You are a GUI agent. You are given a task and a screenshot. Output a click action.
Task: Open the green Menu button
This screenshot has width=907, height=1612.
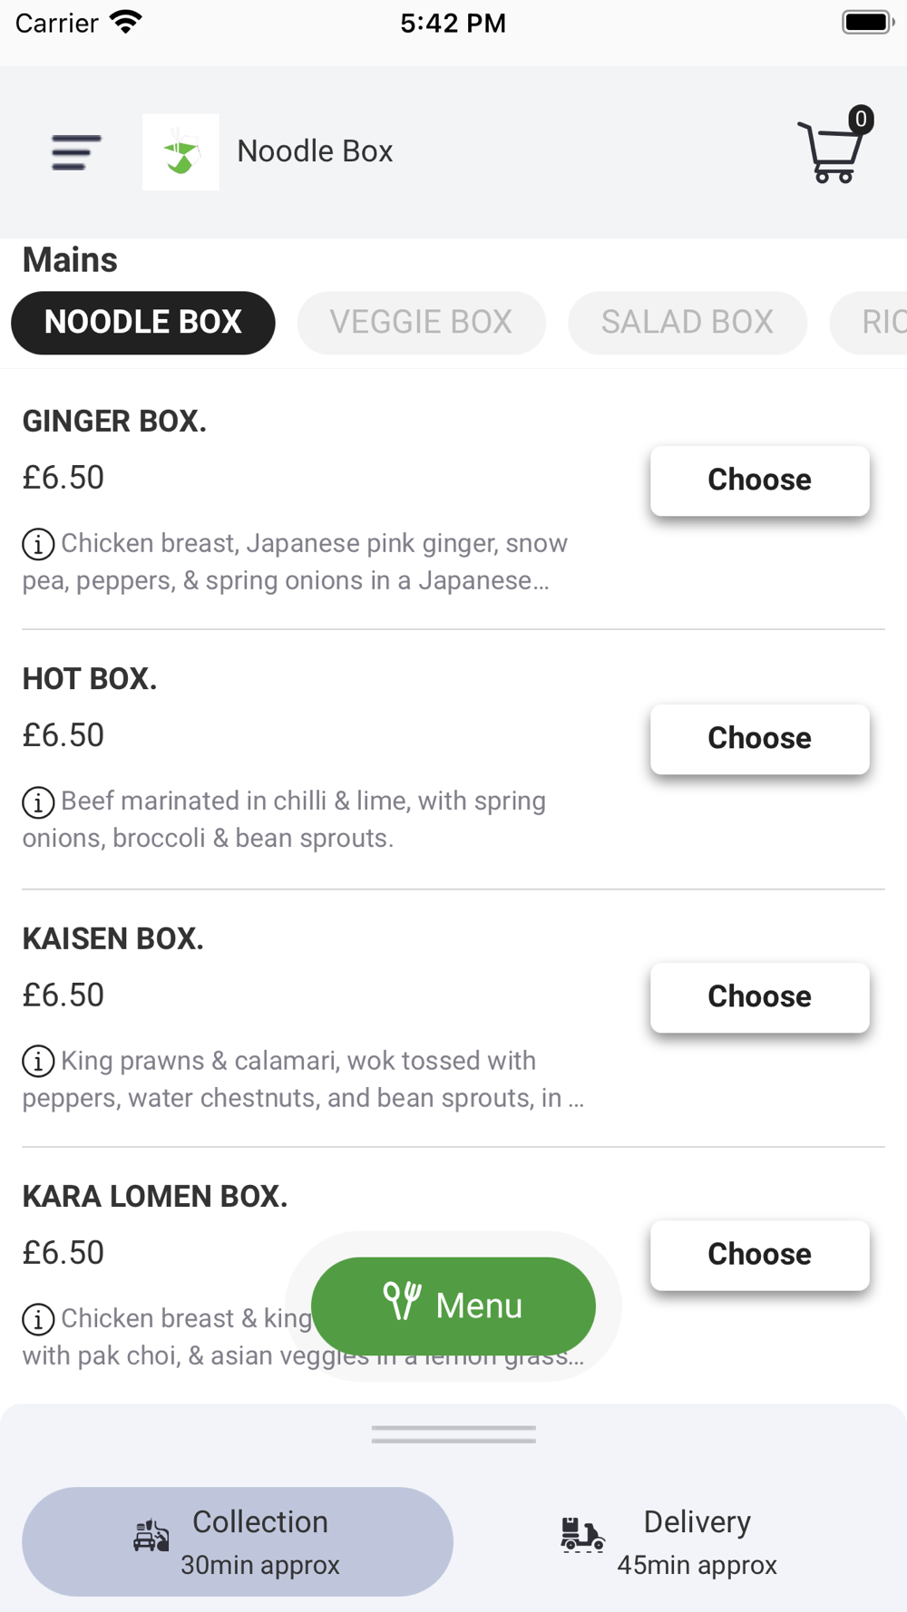pos(453,1306)
